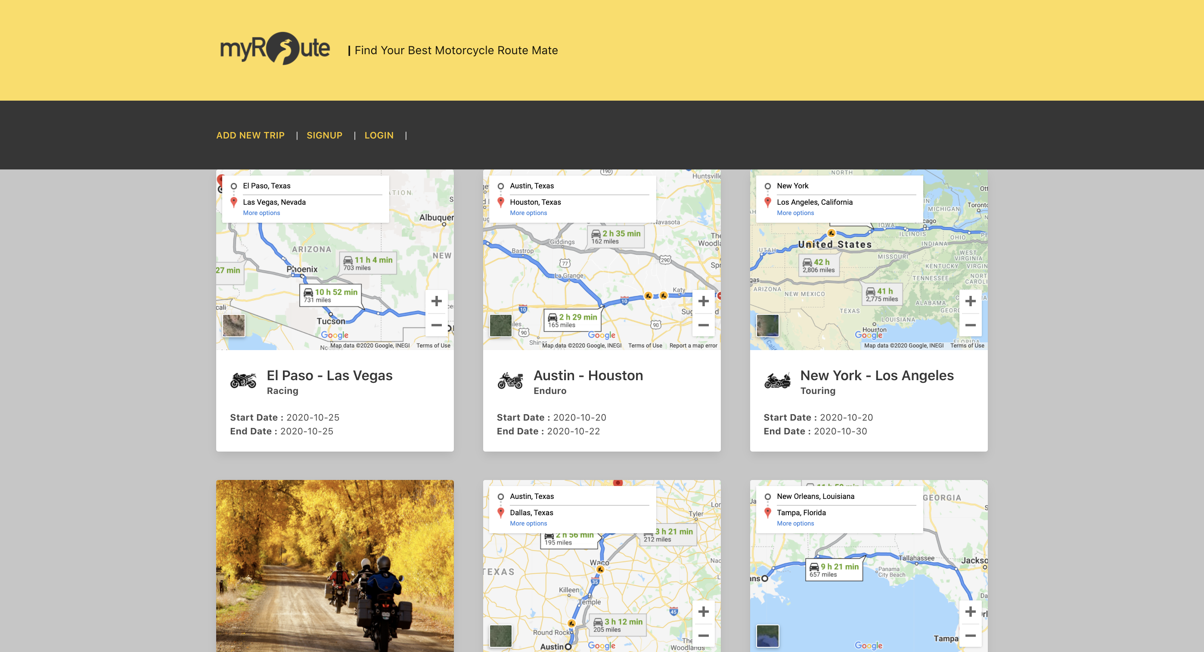The image size is (1204, 652).
Task: Switch Austin–Dallas map to satellite view
Action: click(500, 636)
